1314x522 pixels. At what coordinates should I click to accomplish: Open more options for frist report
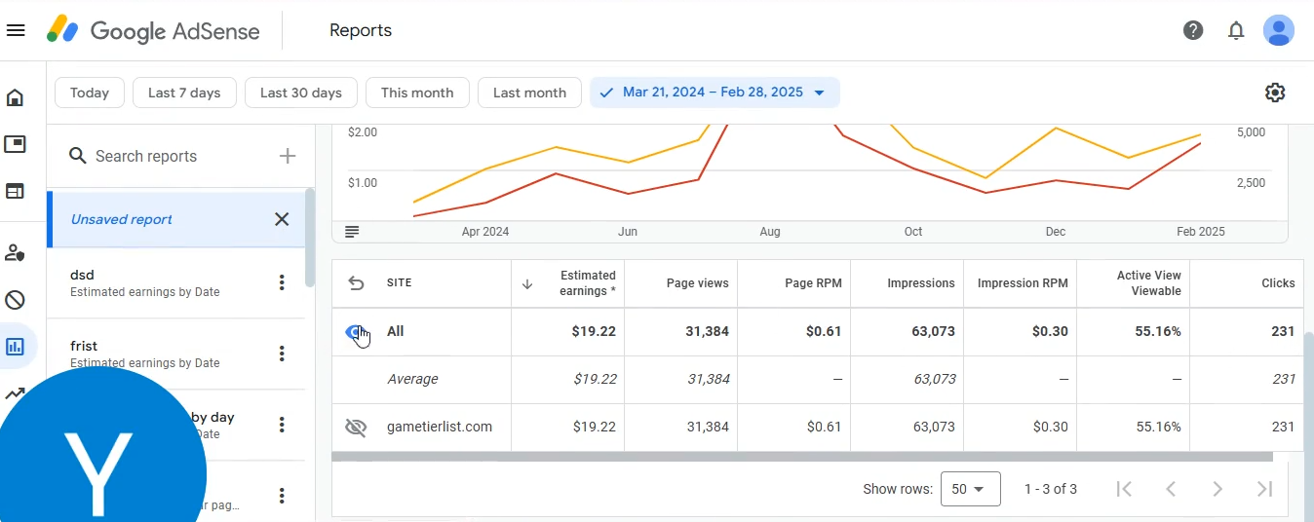pyautogui.click(x=282, y=354)
